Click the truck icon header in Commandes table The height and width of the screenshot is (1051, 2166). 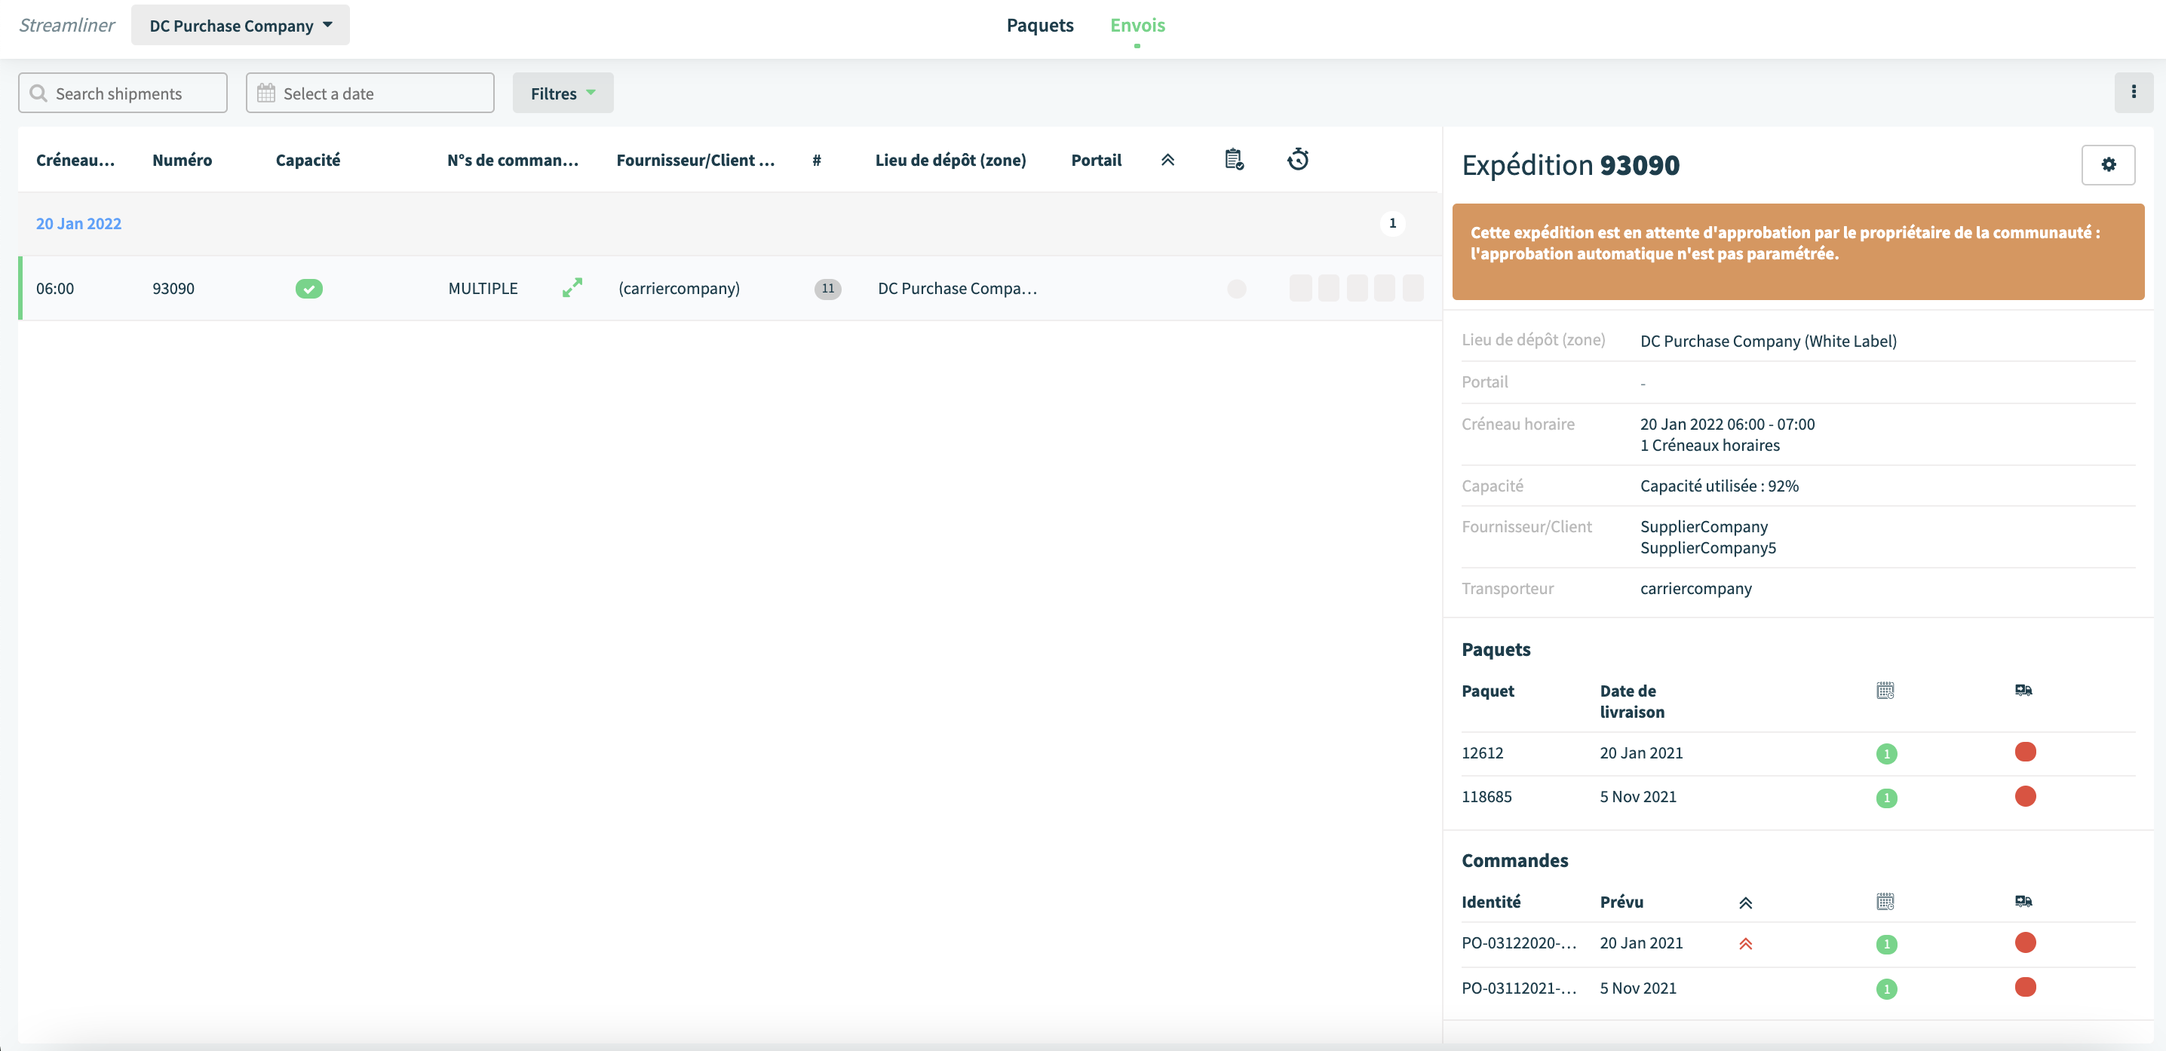click(x=2023, y=901)
